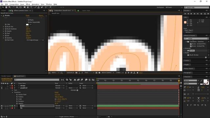Open the composition mini-flowchart in timeline

coord(62,80)
